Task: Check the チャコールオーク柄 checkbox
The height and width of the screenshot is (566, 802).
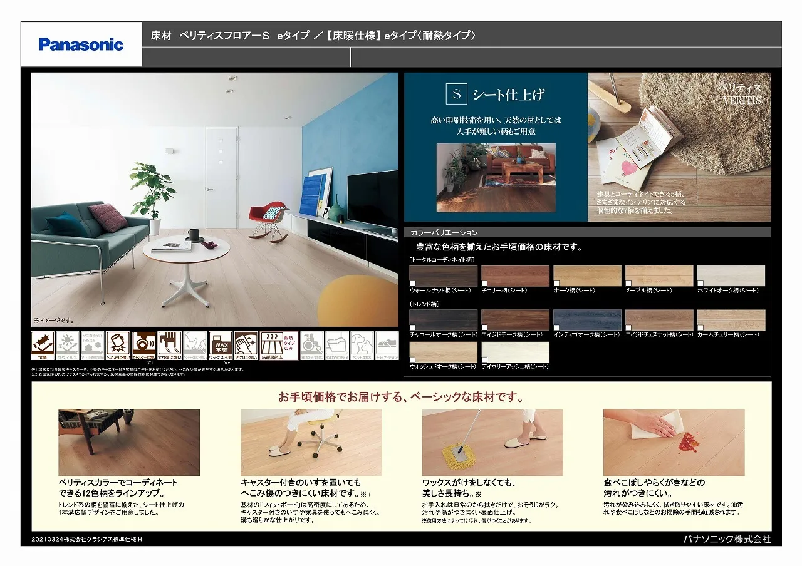Action: 412,327
